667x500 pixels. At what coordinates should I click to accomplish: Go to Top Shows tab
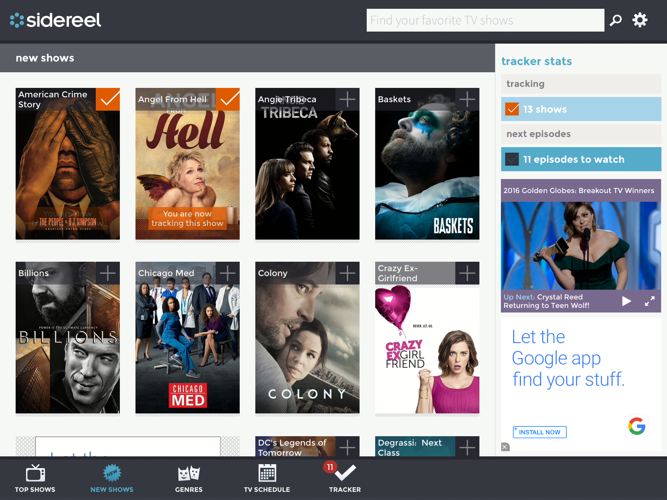click(35, 479)
